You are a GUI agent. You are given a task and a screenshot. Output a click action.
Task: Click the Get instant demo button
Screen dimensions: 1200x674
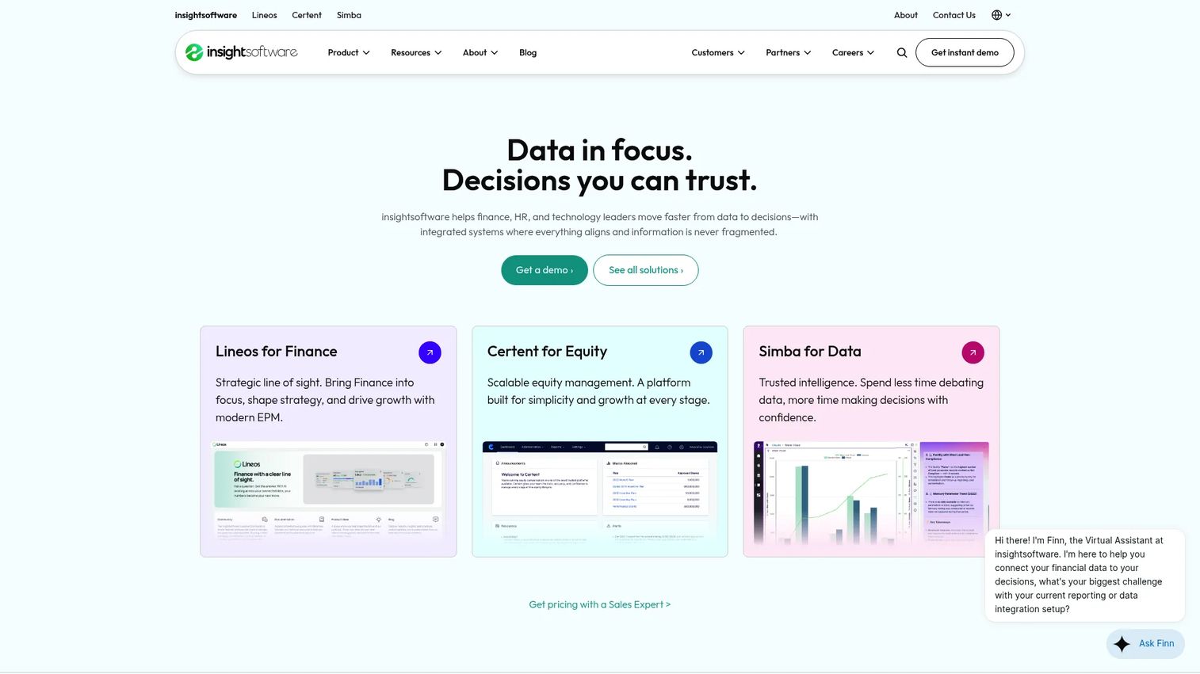click(x=965, y=53)
